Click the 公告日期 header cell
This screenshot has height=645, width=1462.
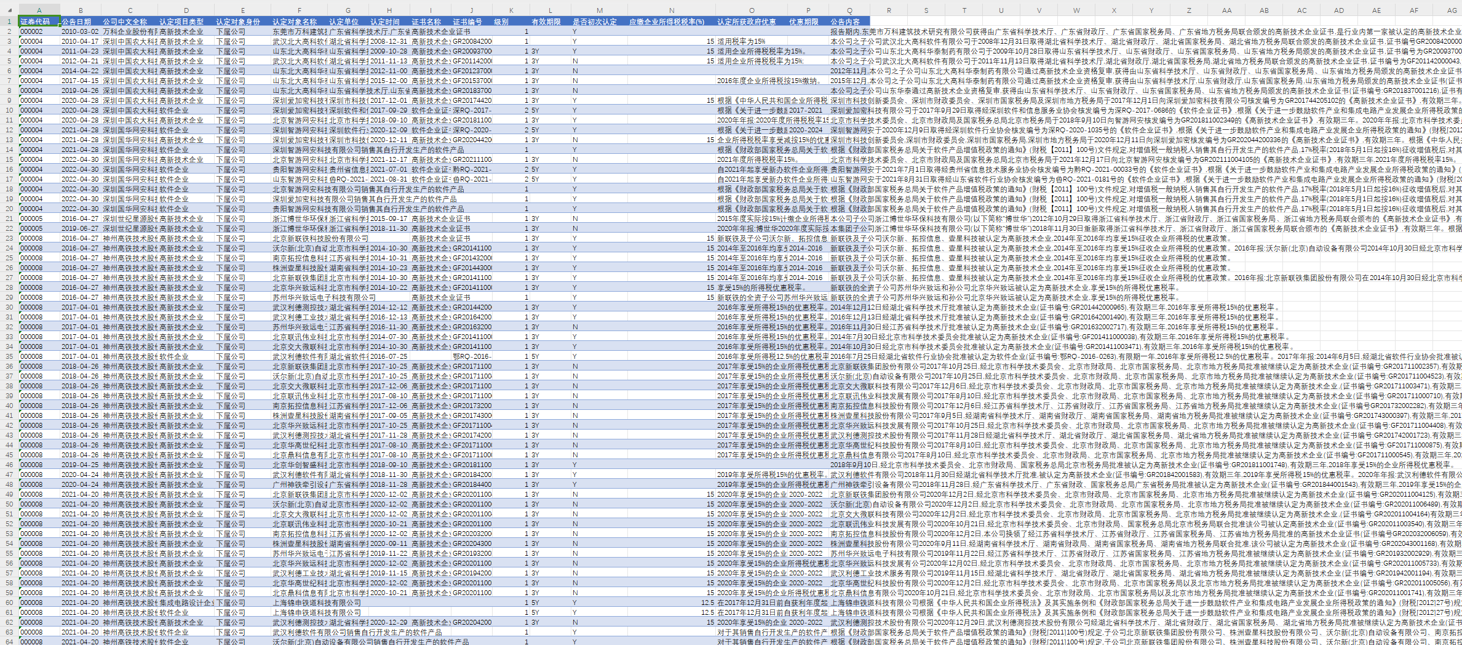[x=81, y=22]
